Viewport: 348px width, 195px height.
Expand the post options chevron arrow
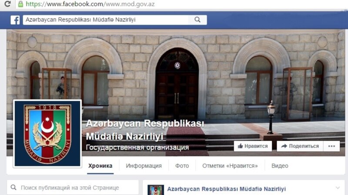point(338,188)
